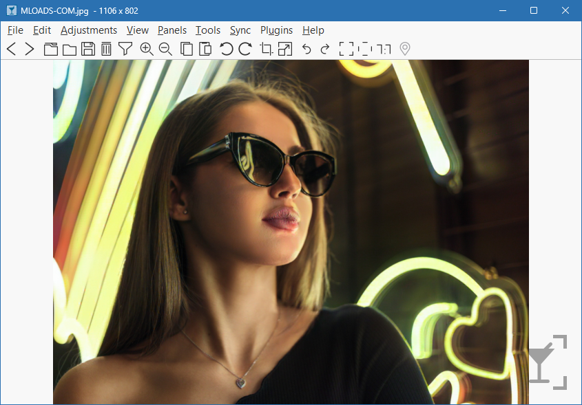Rotate the image clockwise
Screen dimensions: 582x405
point(245,49)
